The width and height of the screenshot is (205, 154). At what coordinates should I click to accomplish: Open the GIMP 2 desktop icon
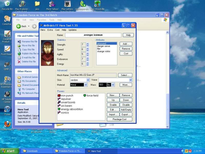click(7, 64)
